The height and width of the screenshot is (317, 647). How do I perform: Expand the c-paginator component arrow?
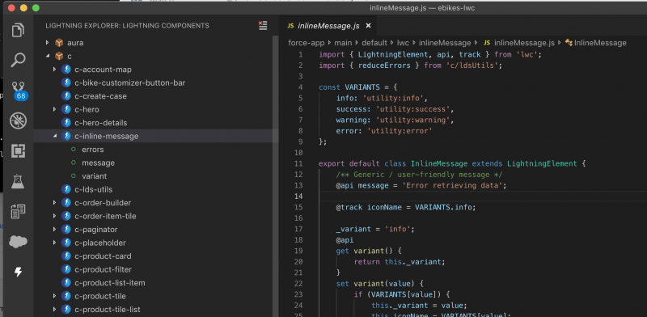point(54,230)
